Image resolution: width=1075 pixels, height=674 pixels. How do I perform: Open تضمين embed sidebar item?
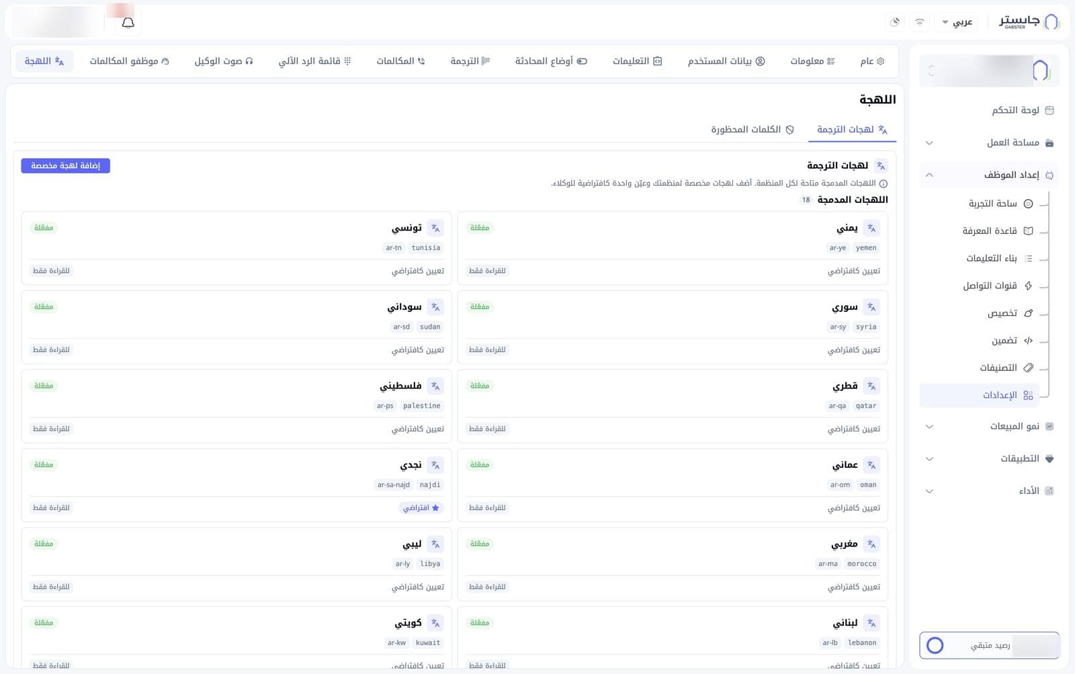[1012, 341]
